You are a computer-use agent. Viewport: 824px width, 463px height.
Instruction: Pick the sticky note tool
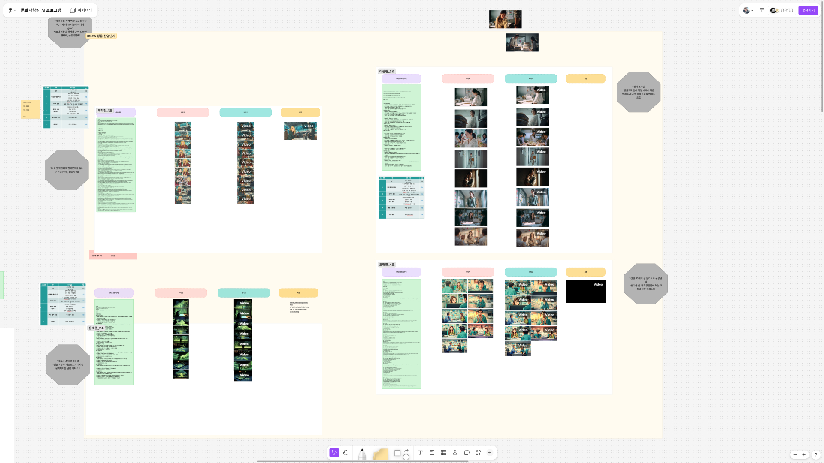click(x=380, y=453)
